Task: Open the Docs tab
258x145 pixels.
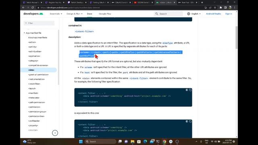Action: pos(89,14)
